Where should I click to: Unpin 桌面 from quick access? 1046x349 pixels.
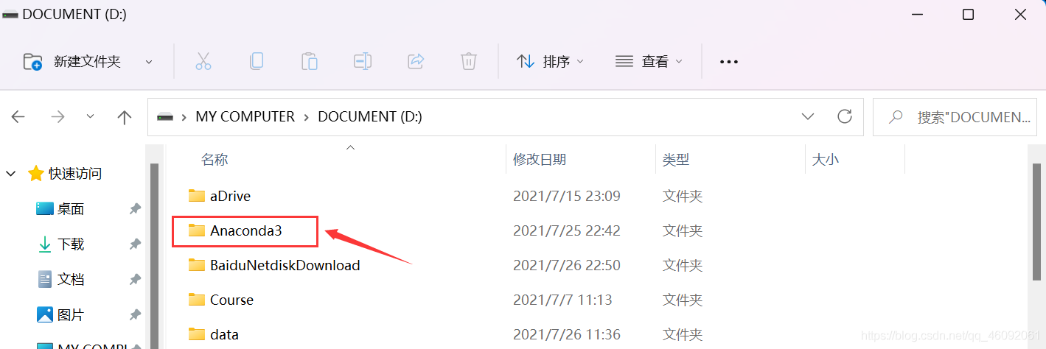135,209
